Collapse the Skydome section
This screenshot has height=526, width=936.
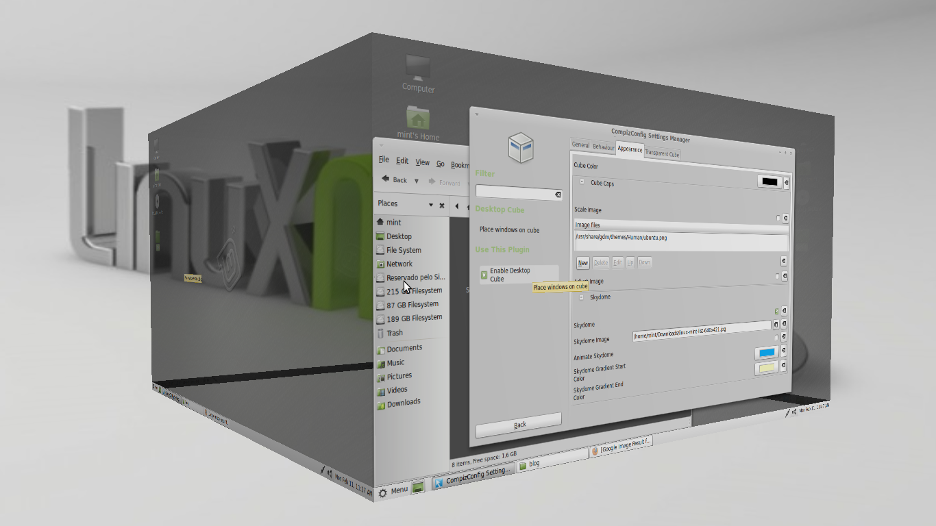[582, 297]
